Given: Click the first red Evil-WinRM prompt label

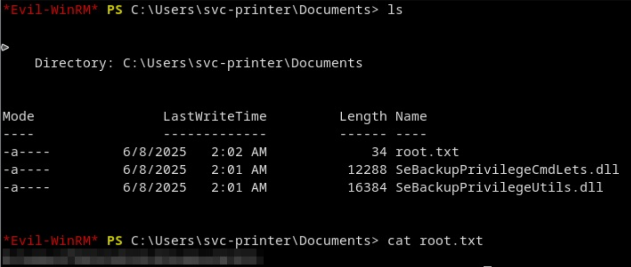Looking at the screenshot, I should click(x=50, y=9).
